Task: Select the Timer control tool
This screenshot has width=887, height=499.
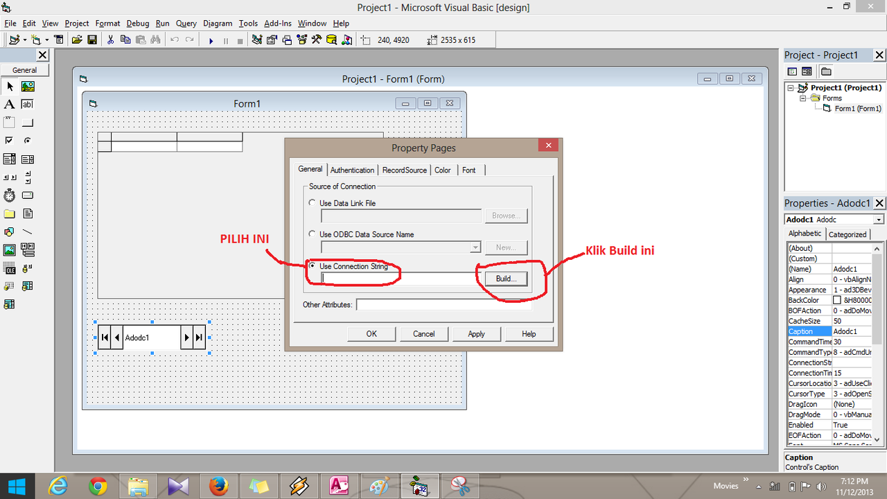Action: (10, 195)
